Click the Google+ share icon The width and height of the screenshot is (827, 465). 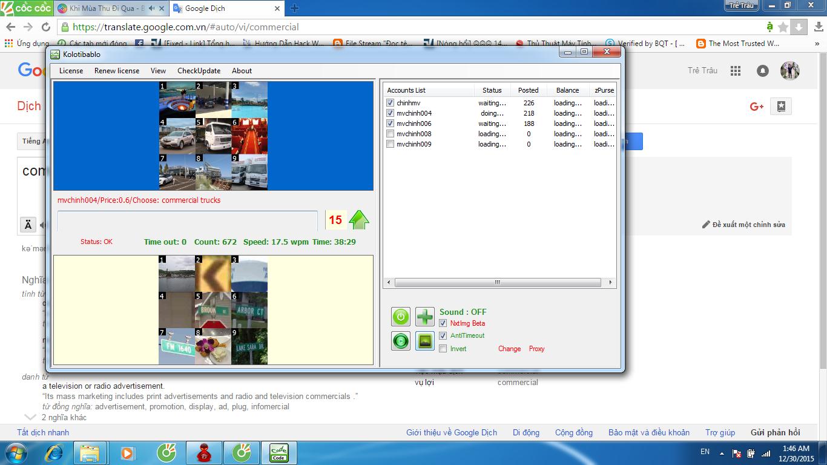757,107
